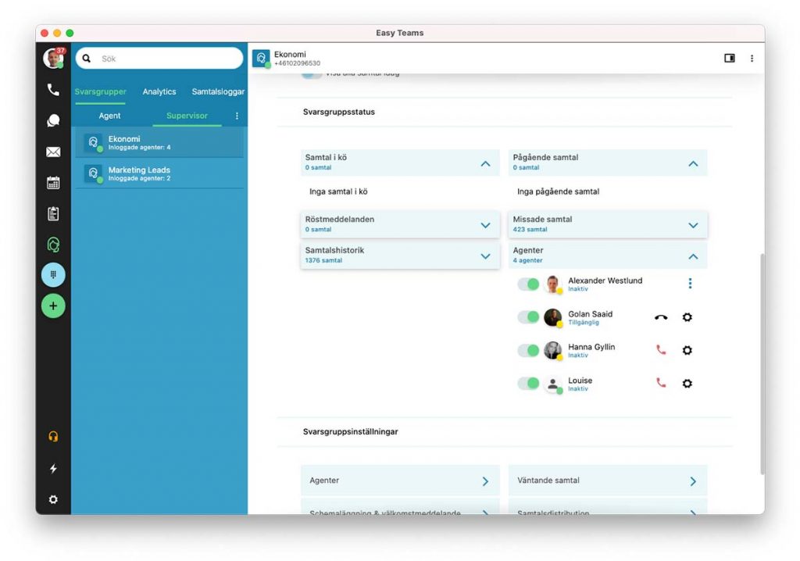The height and width of the screenshot is (561, 800).
Task: Click the lightning bolt icon in sidebar
Action: coord(53,469)
